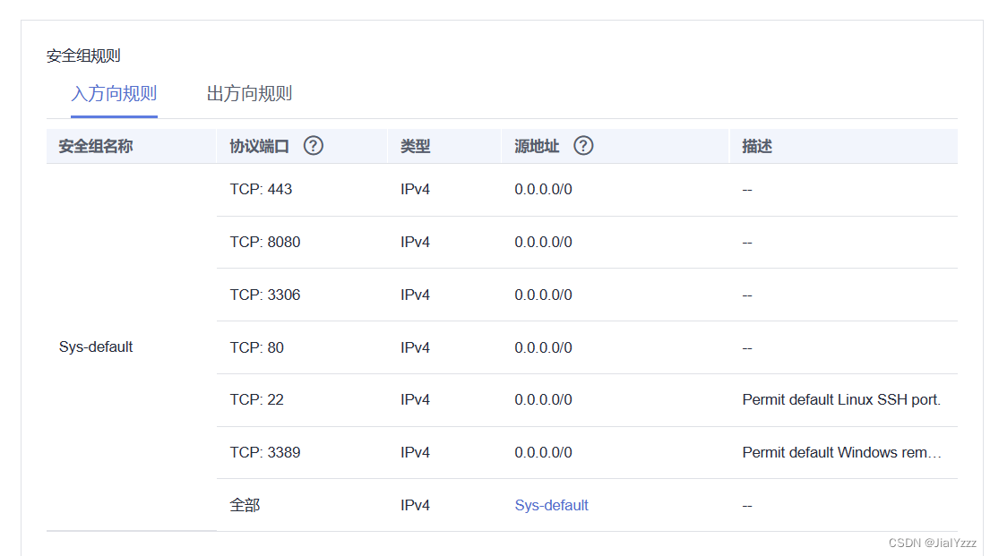Click the 安全组规则 section title
Viewport: 990px width, 556px height.
[83, 56]
